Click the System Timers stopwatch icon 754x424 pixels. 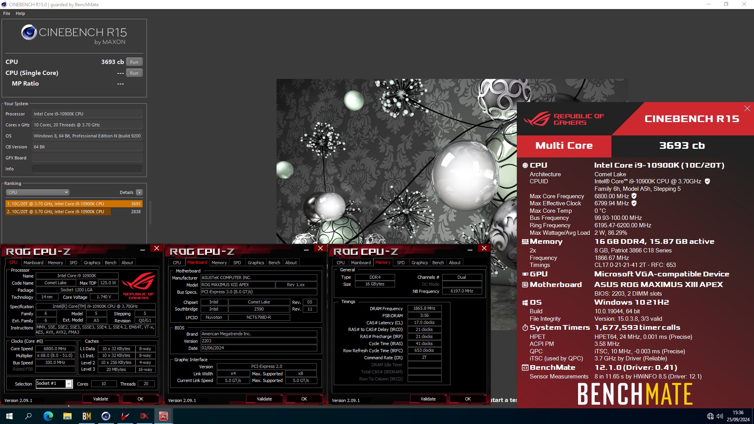[x=525, y=327]
